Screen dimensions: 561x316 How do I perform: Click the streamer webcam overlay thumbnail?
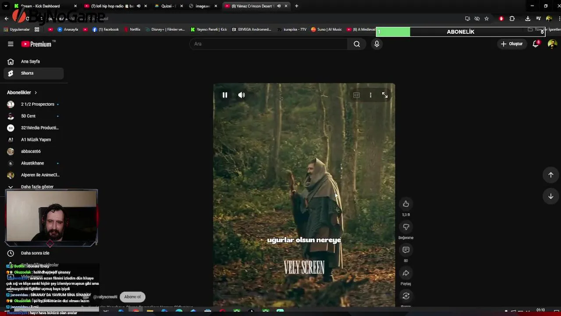point(51,216)
